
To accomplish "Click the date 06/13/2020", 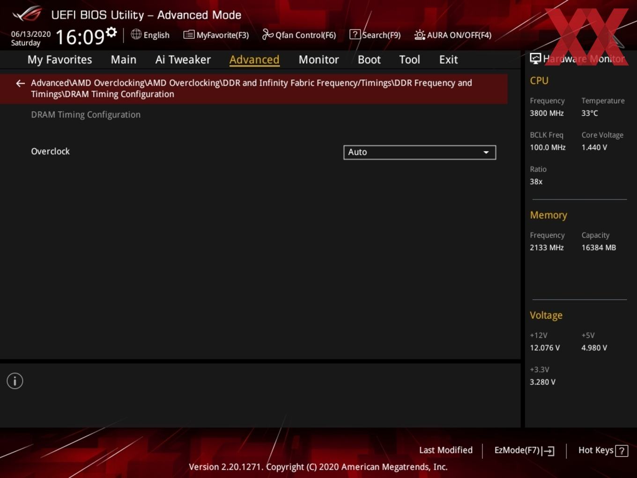I will tap(31, 34).
